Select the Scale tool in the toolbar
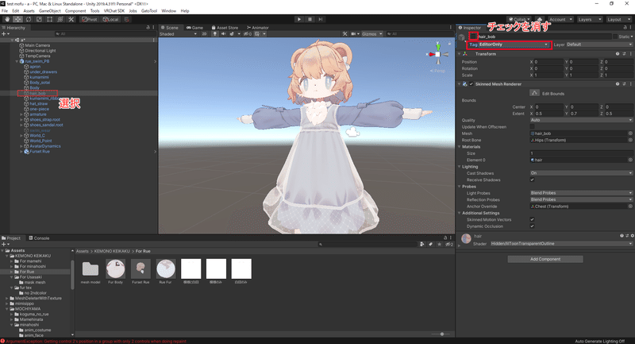 click(x=39, y=19)
